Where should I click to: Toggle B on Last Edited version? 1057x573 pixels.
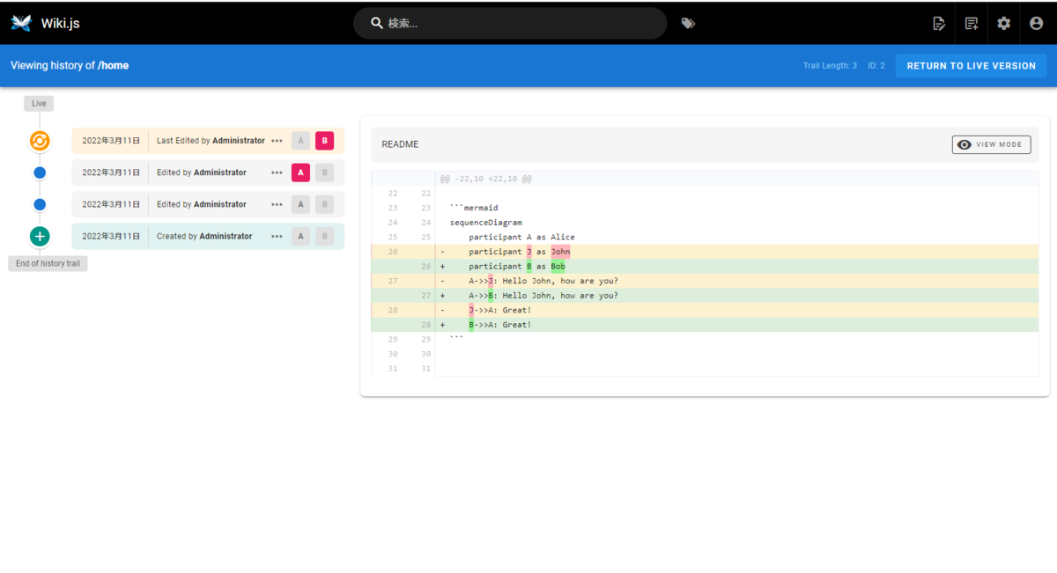tap(324, 141)
